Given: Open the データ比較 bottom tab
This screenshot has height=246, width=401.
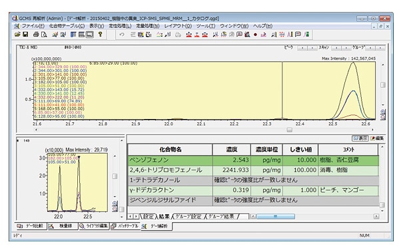Looking at the screenshot, I should click(x=31, y=226).
